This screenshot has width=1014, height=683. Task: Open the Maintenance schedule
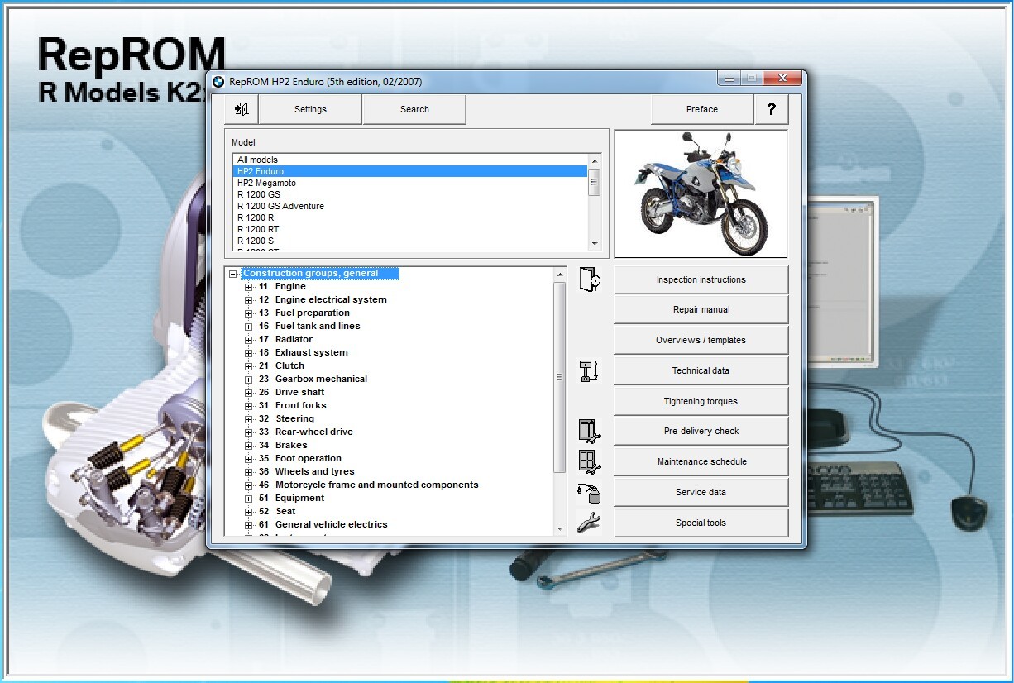coord(701,461)
